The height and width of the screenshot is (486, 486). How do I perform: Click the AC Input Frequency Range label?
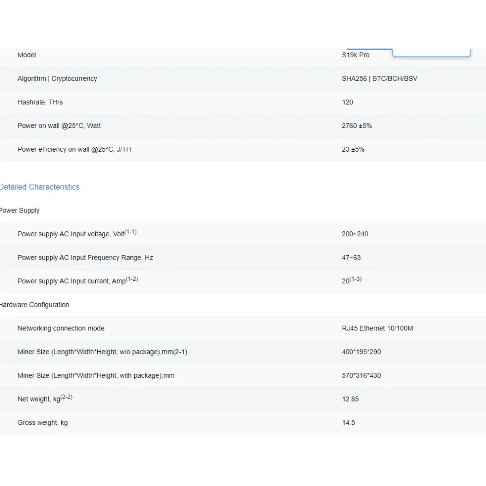[x=85, y=258]
